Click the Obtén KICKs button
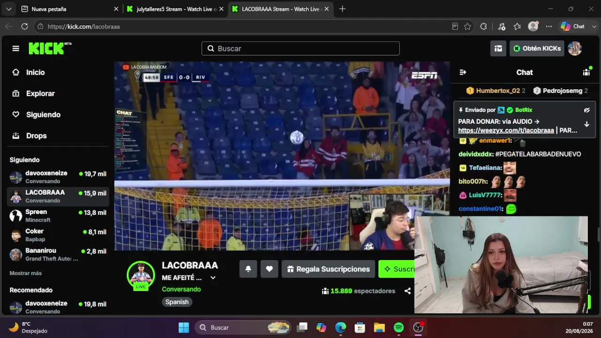 coord(537,48)
